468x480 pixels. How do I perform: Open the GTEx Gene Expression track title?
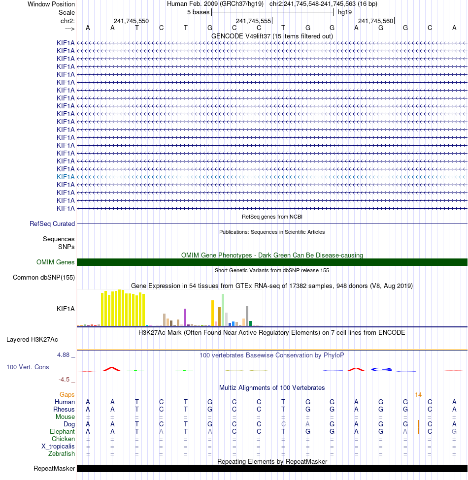(x=272, y=286)
